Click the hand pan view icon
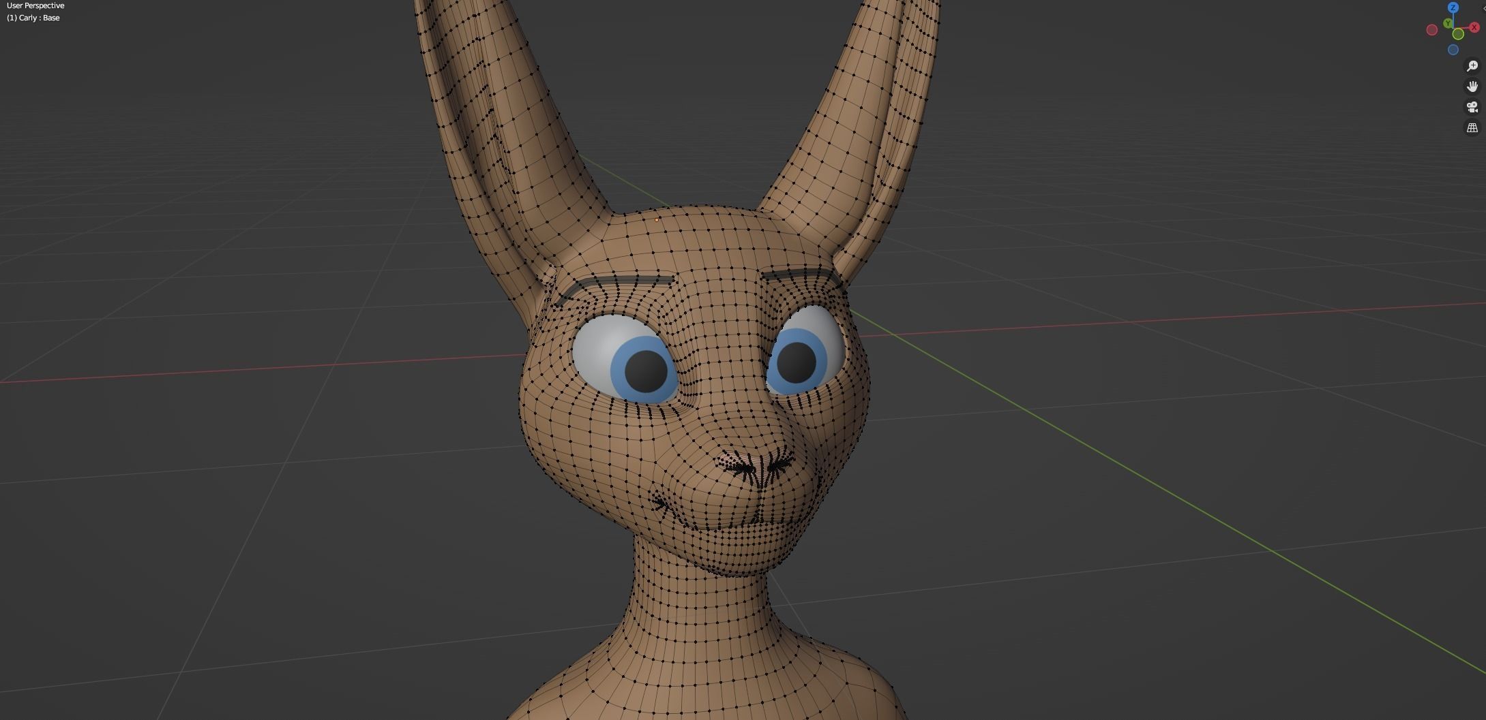Screen dimensions: 1486x720 pyautogui.click(x=1472, y=87)
